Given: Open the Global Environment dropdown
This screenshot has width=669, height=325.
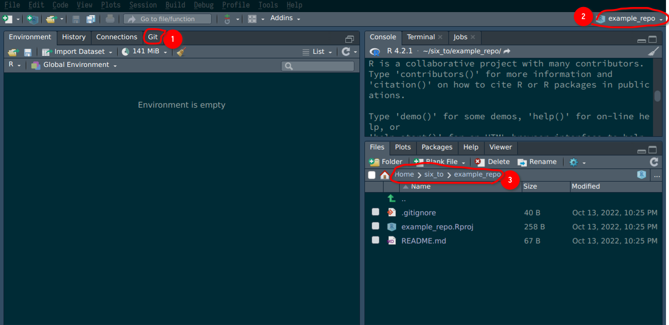Looking at the screenshot, I should [74, 65].
